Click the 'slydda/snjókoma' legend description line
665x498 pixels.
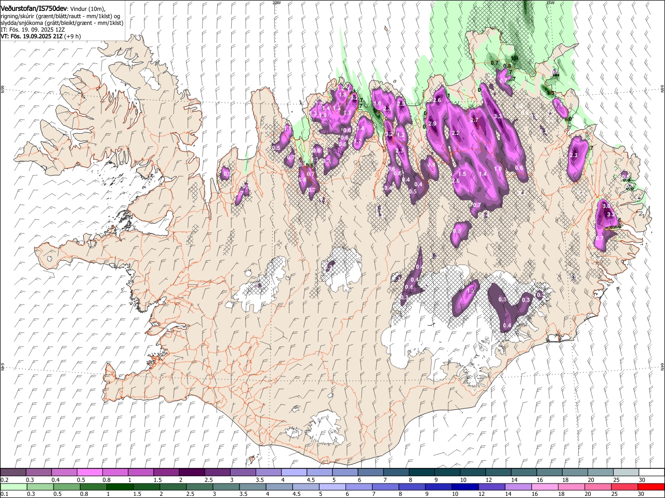click(62, 23)
